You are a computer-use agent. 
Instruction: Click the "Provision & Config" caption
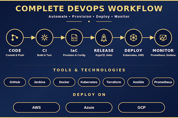pyautogui.click(x=74, y=55)
